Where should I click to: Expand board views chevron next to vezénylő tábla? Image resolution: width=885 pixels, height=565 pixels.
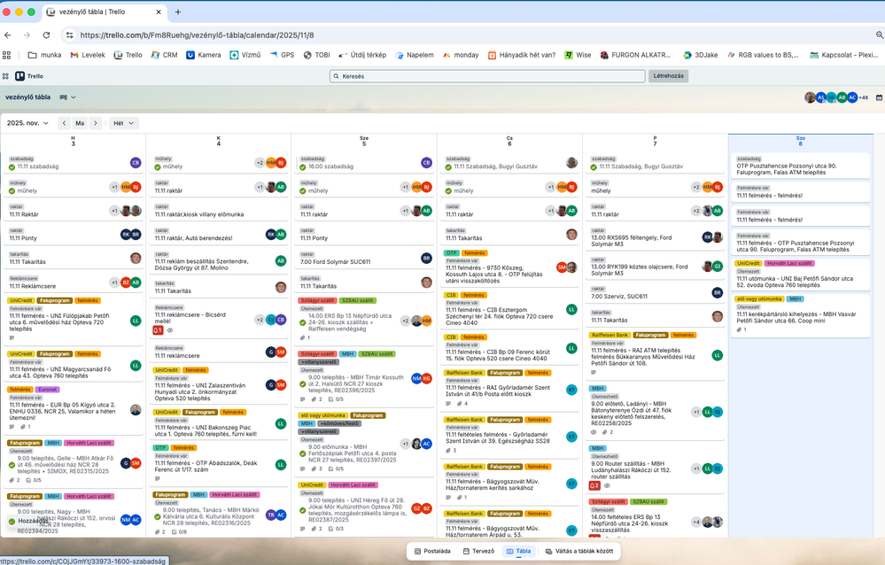tap(67, 97)
